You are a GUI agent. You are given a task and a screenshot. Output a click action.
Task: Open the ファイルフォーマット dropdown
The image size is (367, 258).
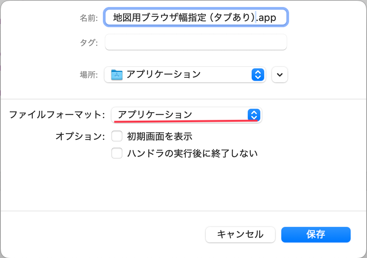(x=186, y=115)
